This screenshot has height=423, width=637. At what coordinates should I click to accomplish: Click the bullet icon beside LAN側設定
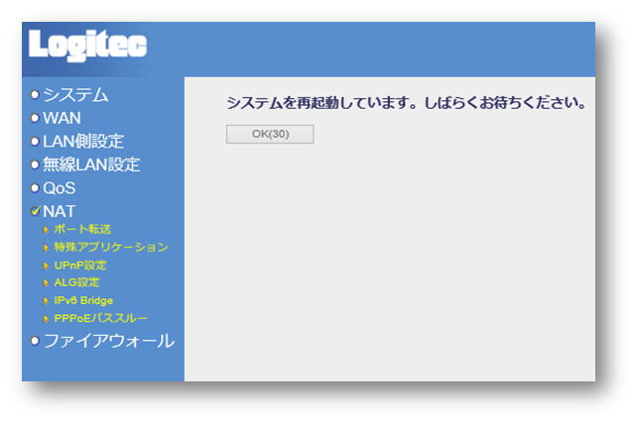35,141
